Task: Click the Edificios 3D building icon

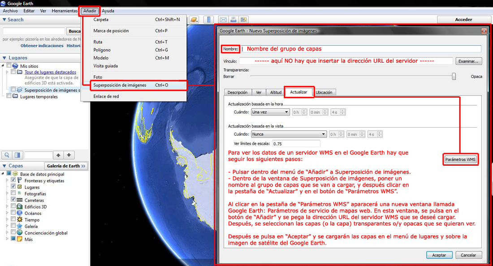Action: tap(19, 206)
